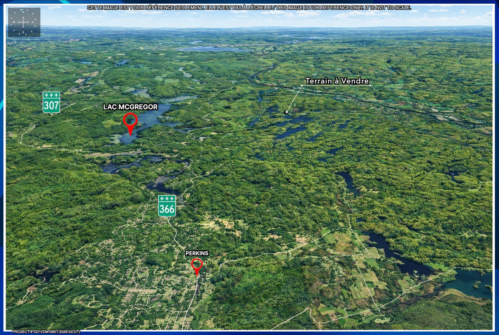
Task: Select the white dot marker for Terrain à Vendre
Action: pos(286,112)
